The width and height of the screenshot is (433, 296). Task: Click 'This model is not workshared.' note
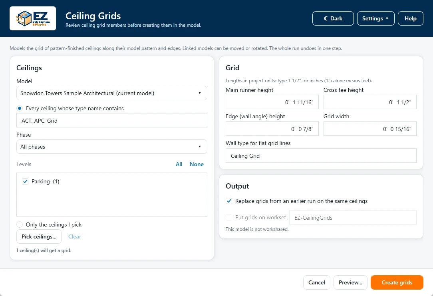click(x=257, y=229)
